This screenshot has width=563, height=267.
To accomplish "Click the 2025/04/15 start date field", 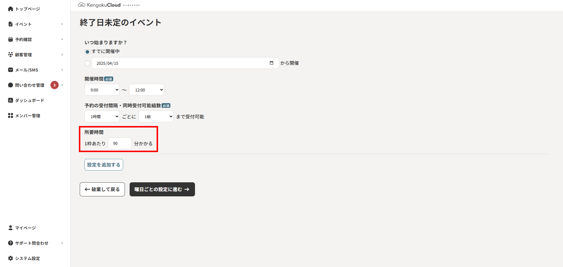I will (185, 63).
